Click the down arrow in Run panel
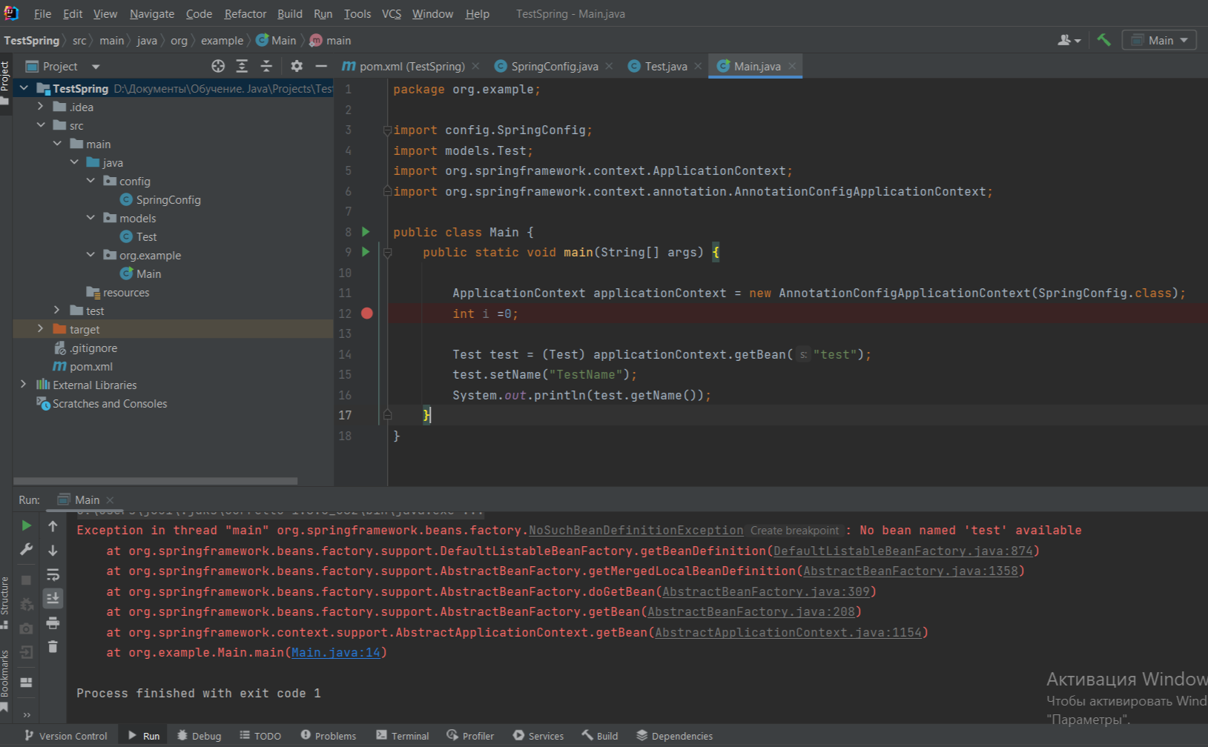The width and height of the screenshot is (1208, 747). tap(53, 550)
